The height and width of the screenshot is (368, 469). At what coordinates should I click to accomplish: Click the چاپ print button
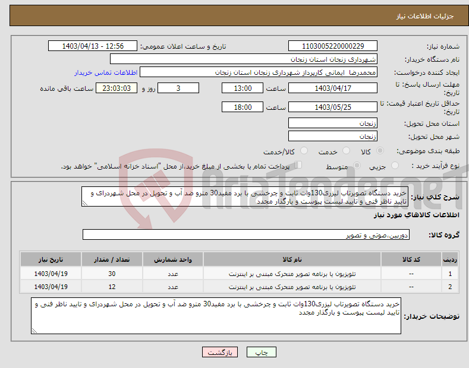(x=262, y=352)
